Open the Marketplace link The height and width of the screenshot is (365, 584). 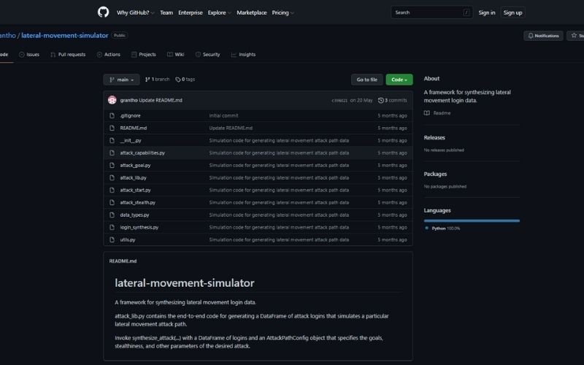252,12
